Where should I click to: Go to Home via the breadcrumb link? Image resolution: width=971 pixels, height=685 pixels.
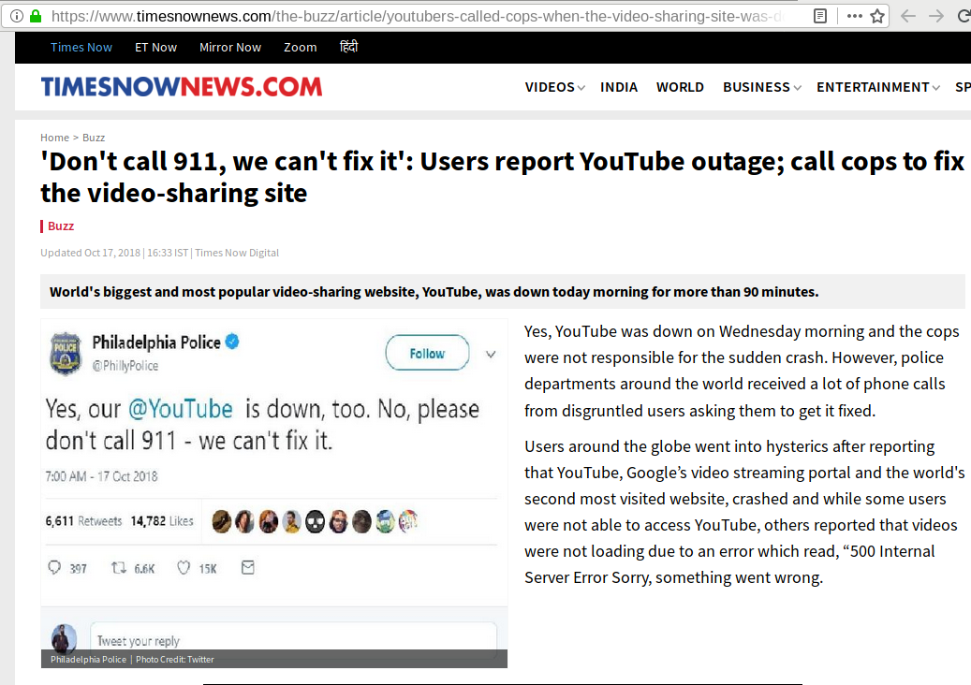coord(54,138)
